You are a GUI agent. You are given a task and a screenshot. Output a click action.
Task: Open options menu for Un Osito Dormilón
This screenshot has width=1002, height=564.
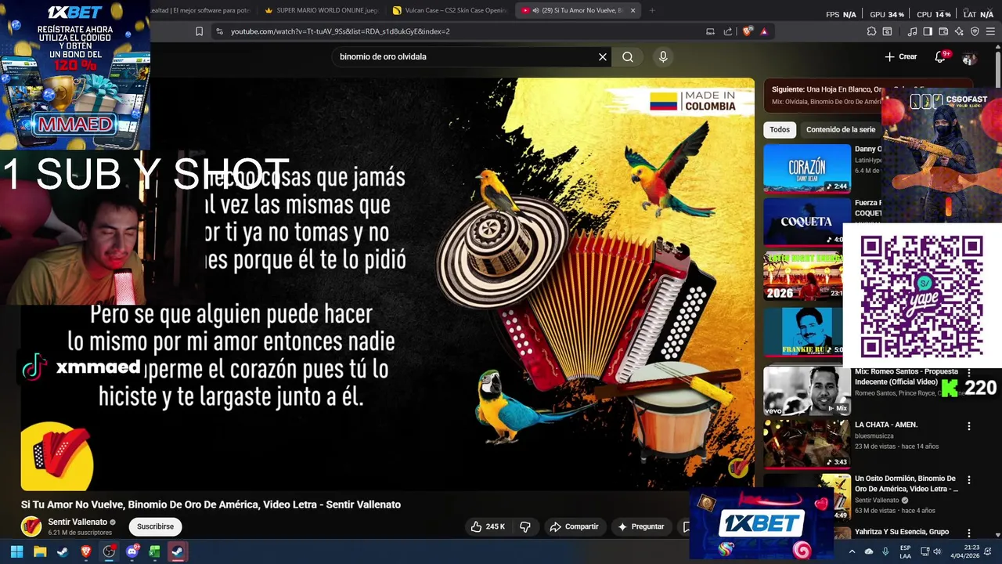(969, 479)
